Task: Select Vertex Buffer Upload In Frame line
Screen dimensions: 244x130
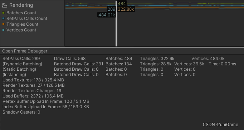Action: coord(46,101)
